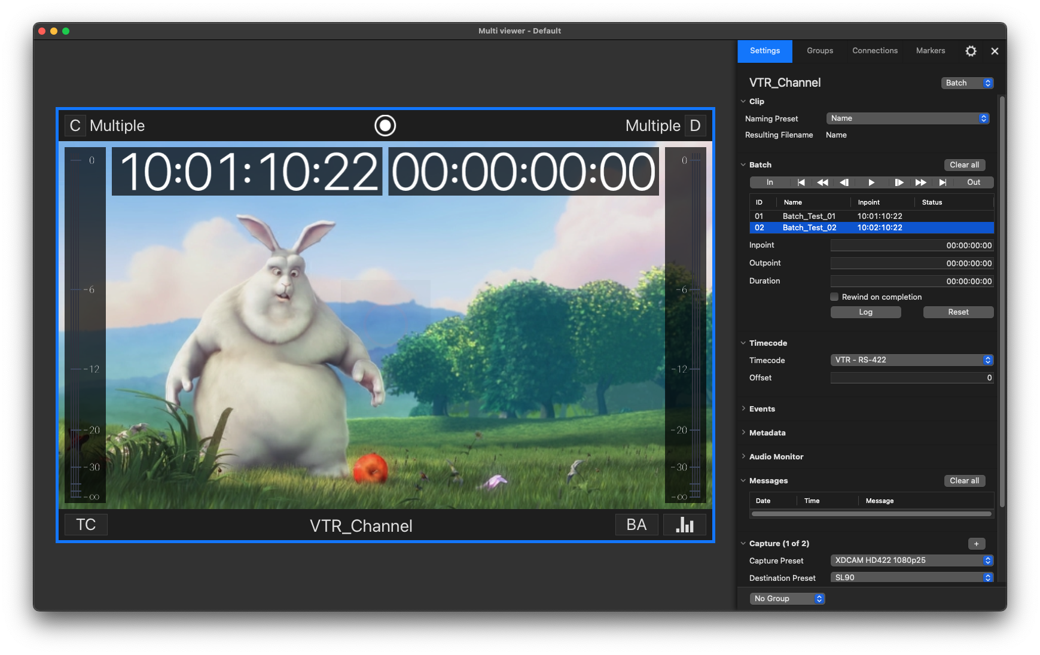The width and height of the screenshot is (1040, 655).
Task: Switch to the Markers tab
Action: click(x=931, y=51)
